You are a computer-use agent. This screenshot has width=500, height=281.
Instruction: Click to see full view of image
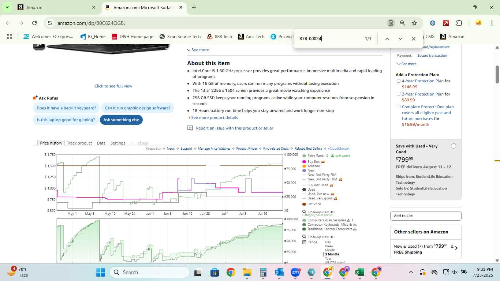click(x=113, y=86)
